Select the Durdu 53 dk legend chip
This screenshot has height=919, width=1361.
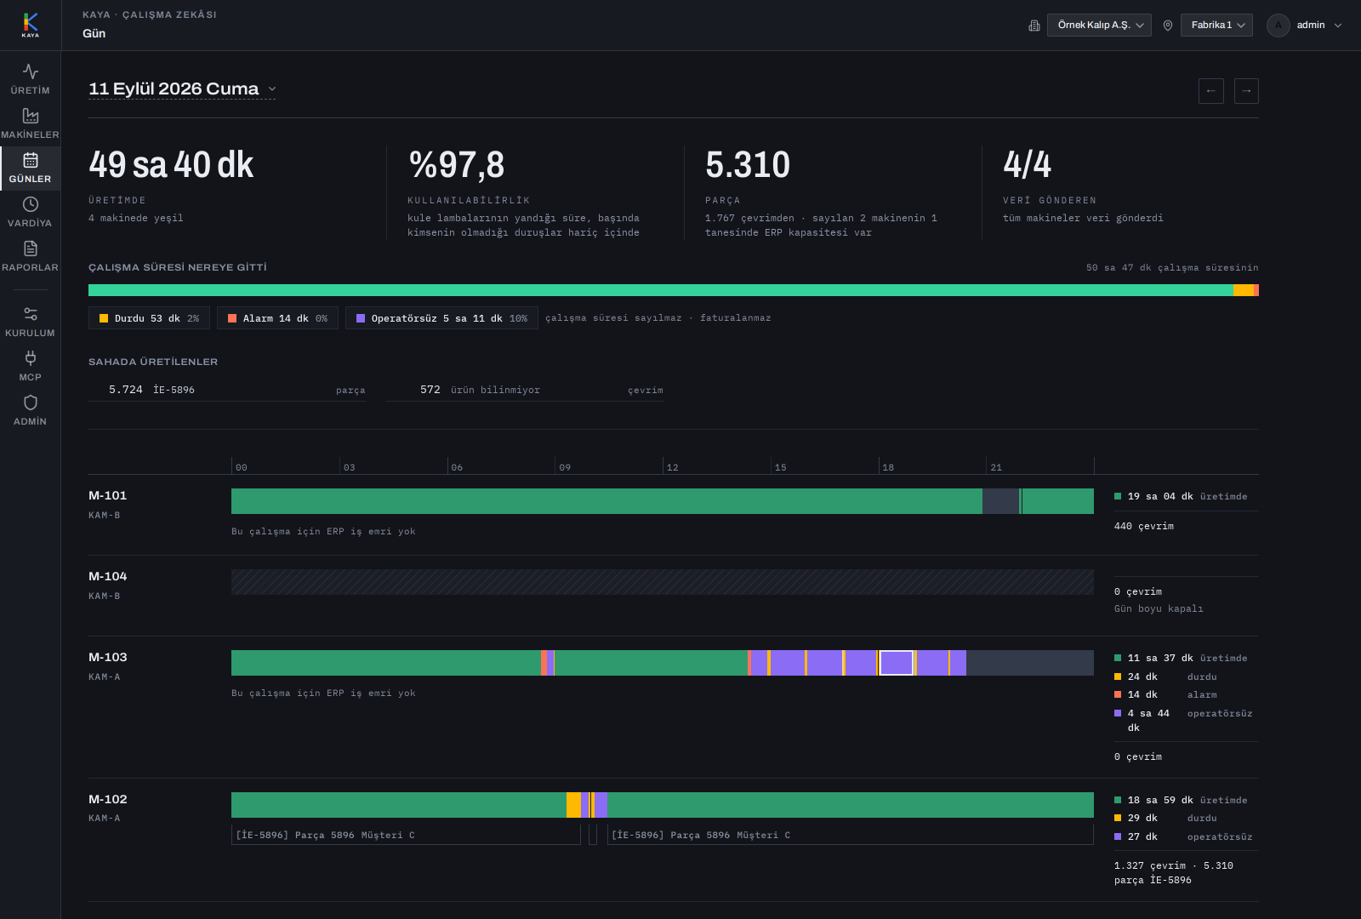coord(149,318)
